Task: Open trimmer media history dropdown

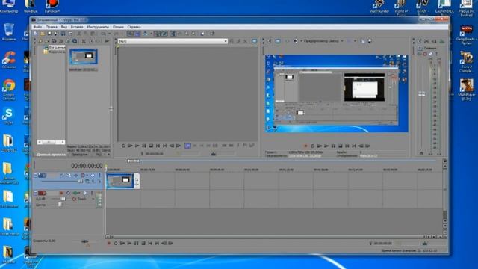Action: (x=226, y=41)
